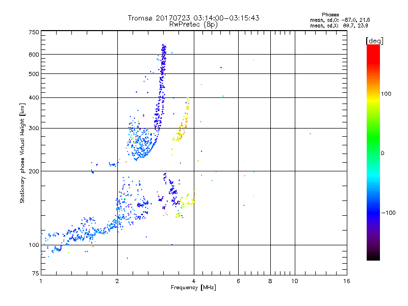Click the x-axis tick label '6'

click(x=238, y=281)
